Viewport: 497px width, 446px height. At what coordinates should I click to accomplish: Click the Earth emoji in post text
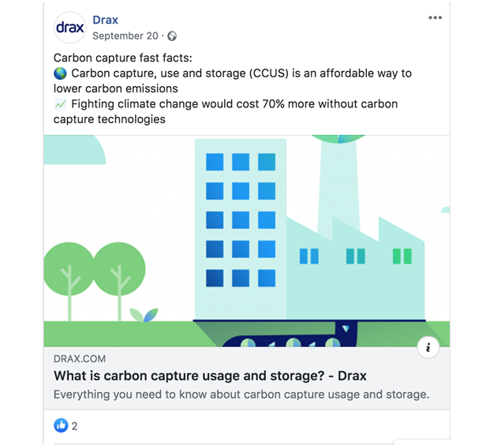coord(60,73)
